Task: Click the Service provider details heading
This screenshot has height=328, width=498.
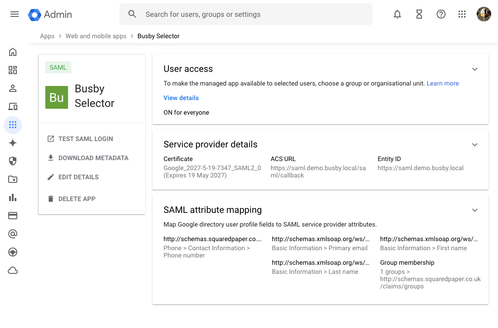Action: [210, 145]
